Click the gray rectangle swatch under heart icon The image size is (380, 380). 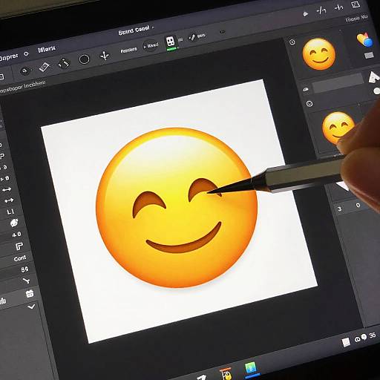point(369,55)
